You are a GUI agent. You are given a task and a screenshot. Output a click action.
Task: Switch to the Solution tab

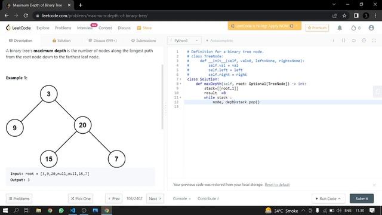(x=61, y=41)
